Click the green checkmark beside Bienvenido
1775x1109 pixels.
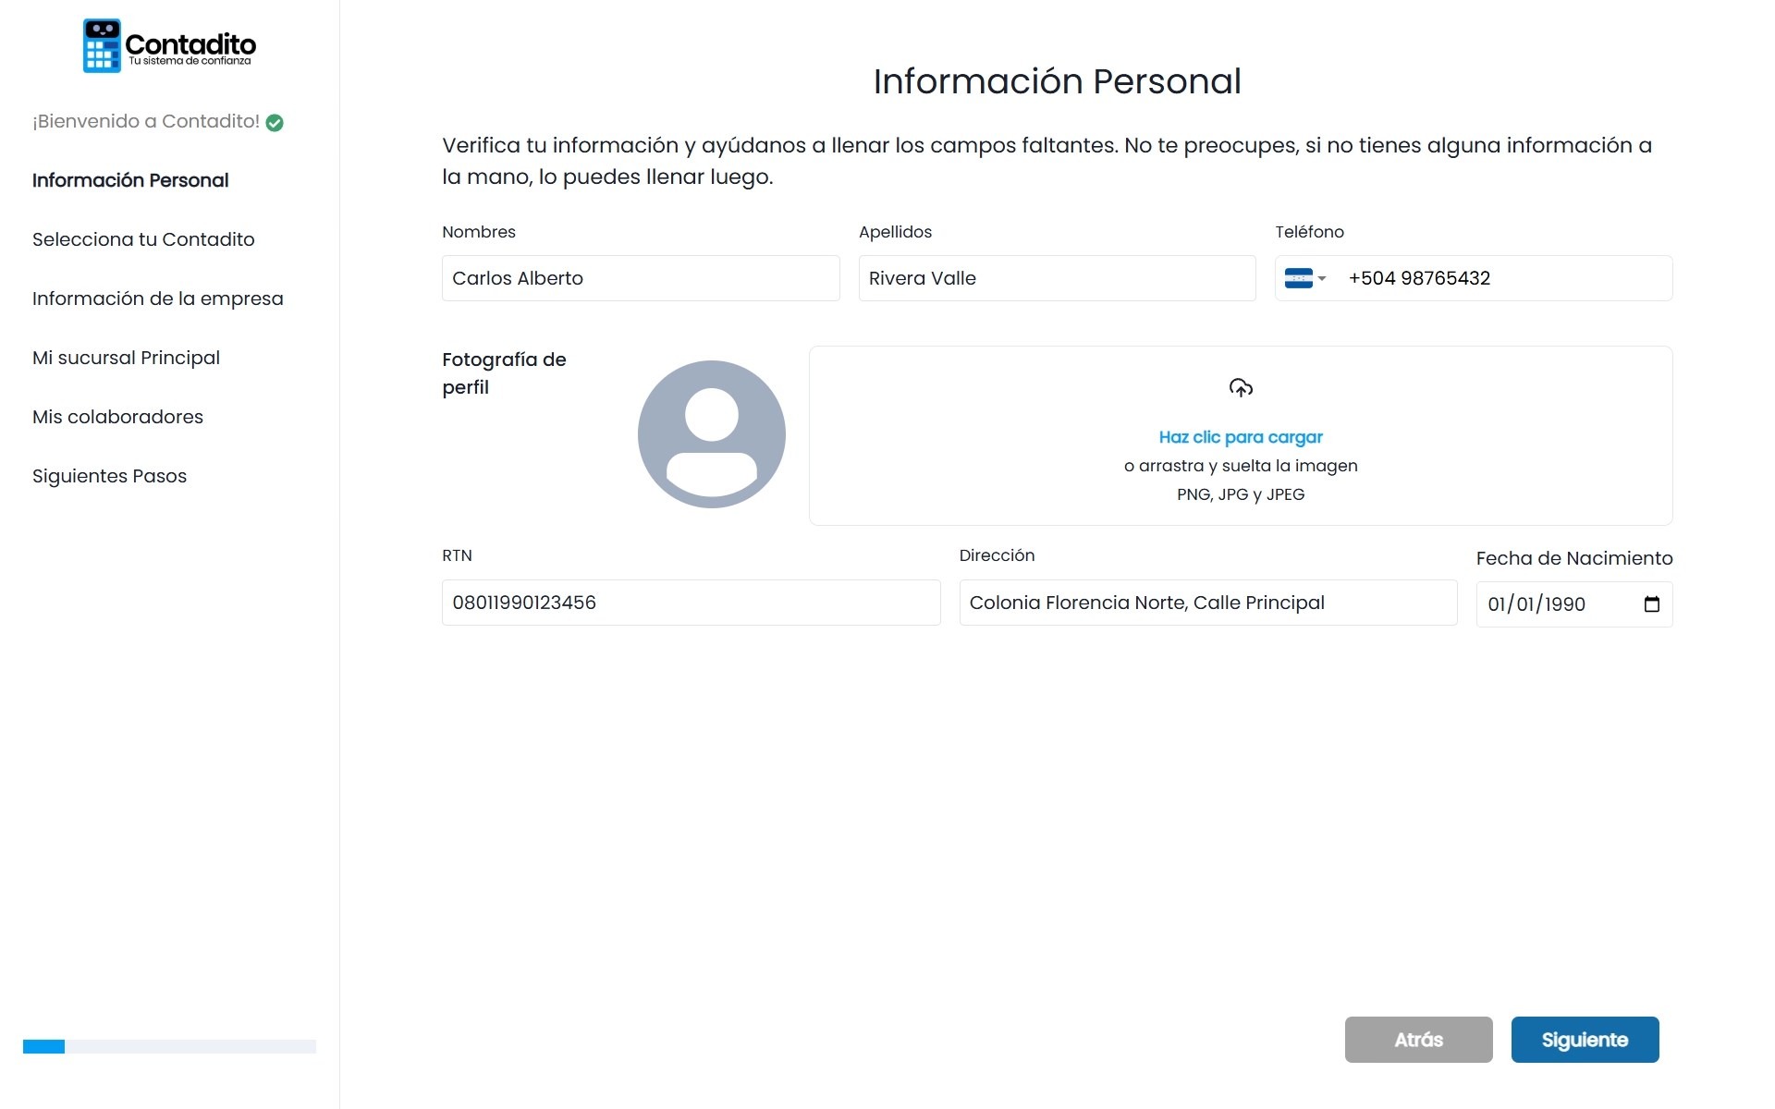pos(275,123)
